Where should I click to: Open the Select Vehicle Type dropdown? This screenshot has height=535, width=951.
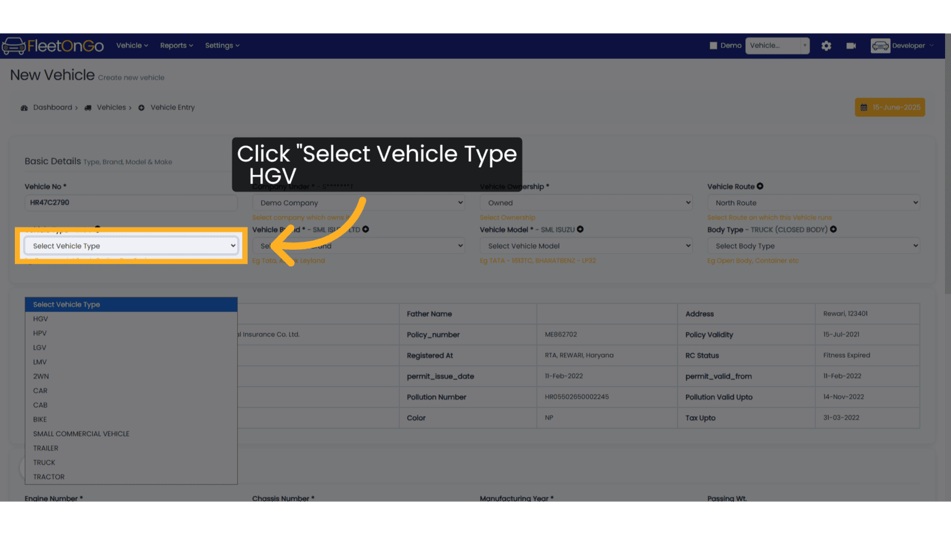click(131, 246)
